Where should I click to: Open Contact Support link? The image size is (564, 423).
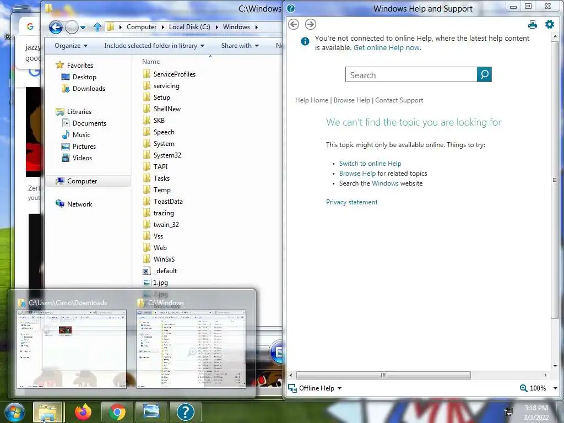click(399, 100)
